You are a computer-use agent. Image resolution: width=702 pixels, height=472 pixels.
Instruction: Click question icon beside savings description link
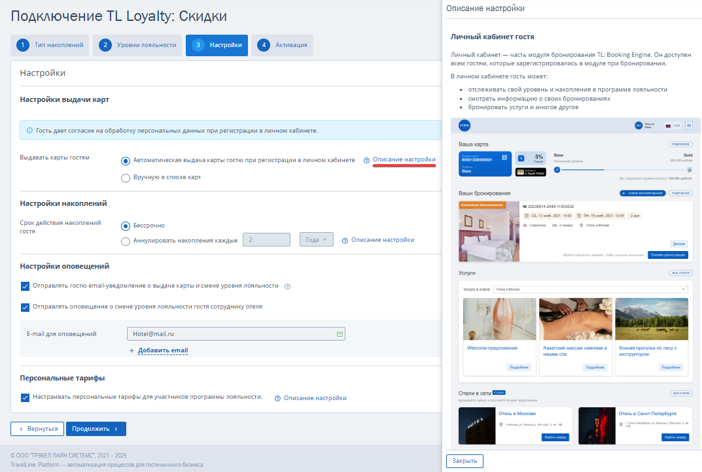pos(345,241)
